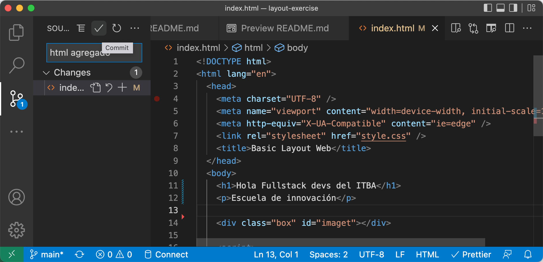
Task: Open editor more actions ellipsis
Action: [x=527, y=28]
